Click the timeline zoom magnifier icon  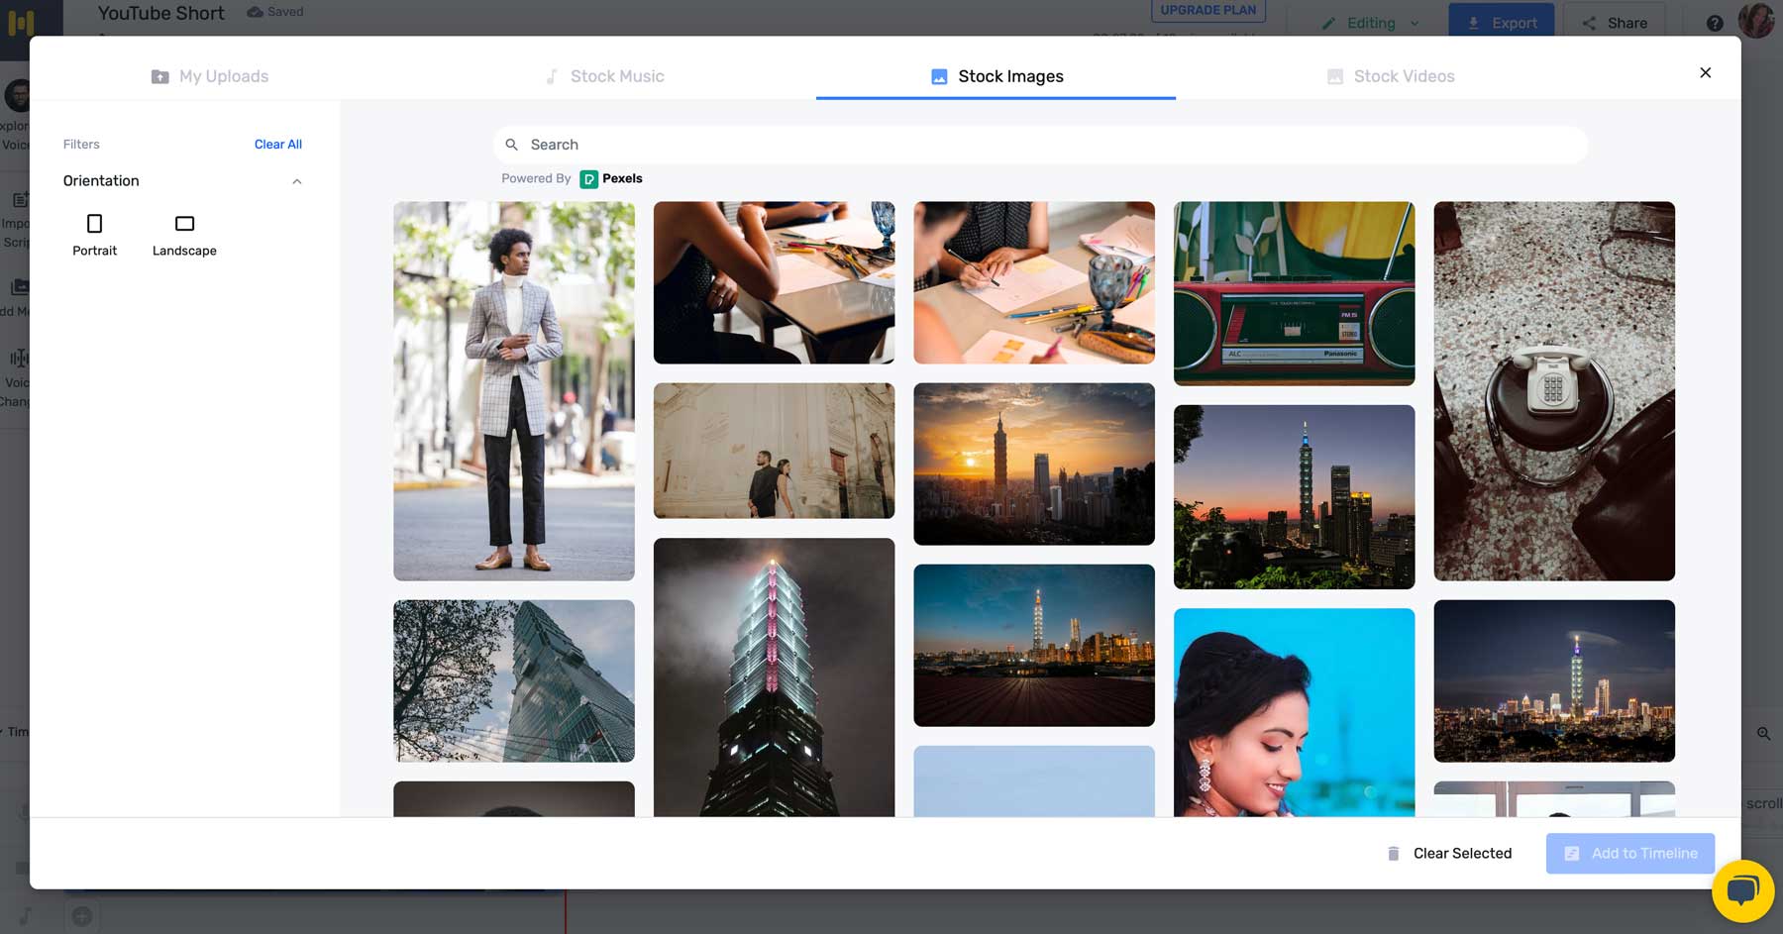(1763, 734)
